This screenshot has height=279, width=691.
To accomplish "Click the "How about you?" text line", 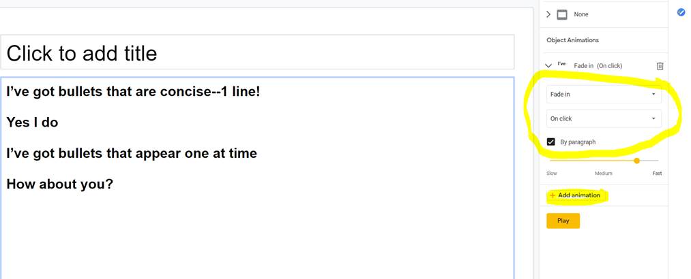I will pos(59,184).
